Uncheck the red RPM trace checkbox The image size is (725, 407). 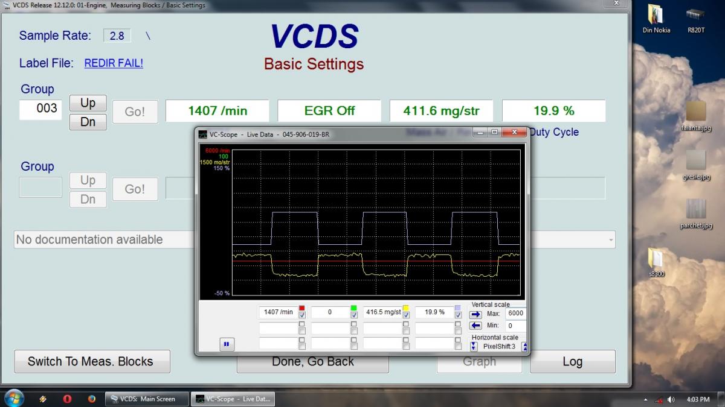point(302,315)
